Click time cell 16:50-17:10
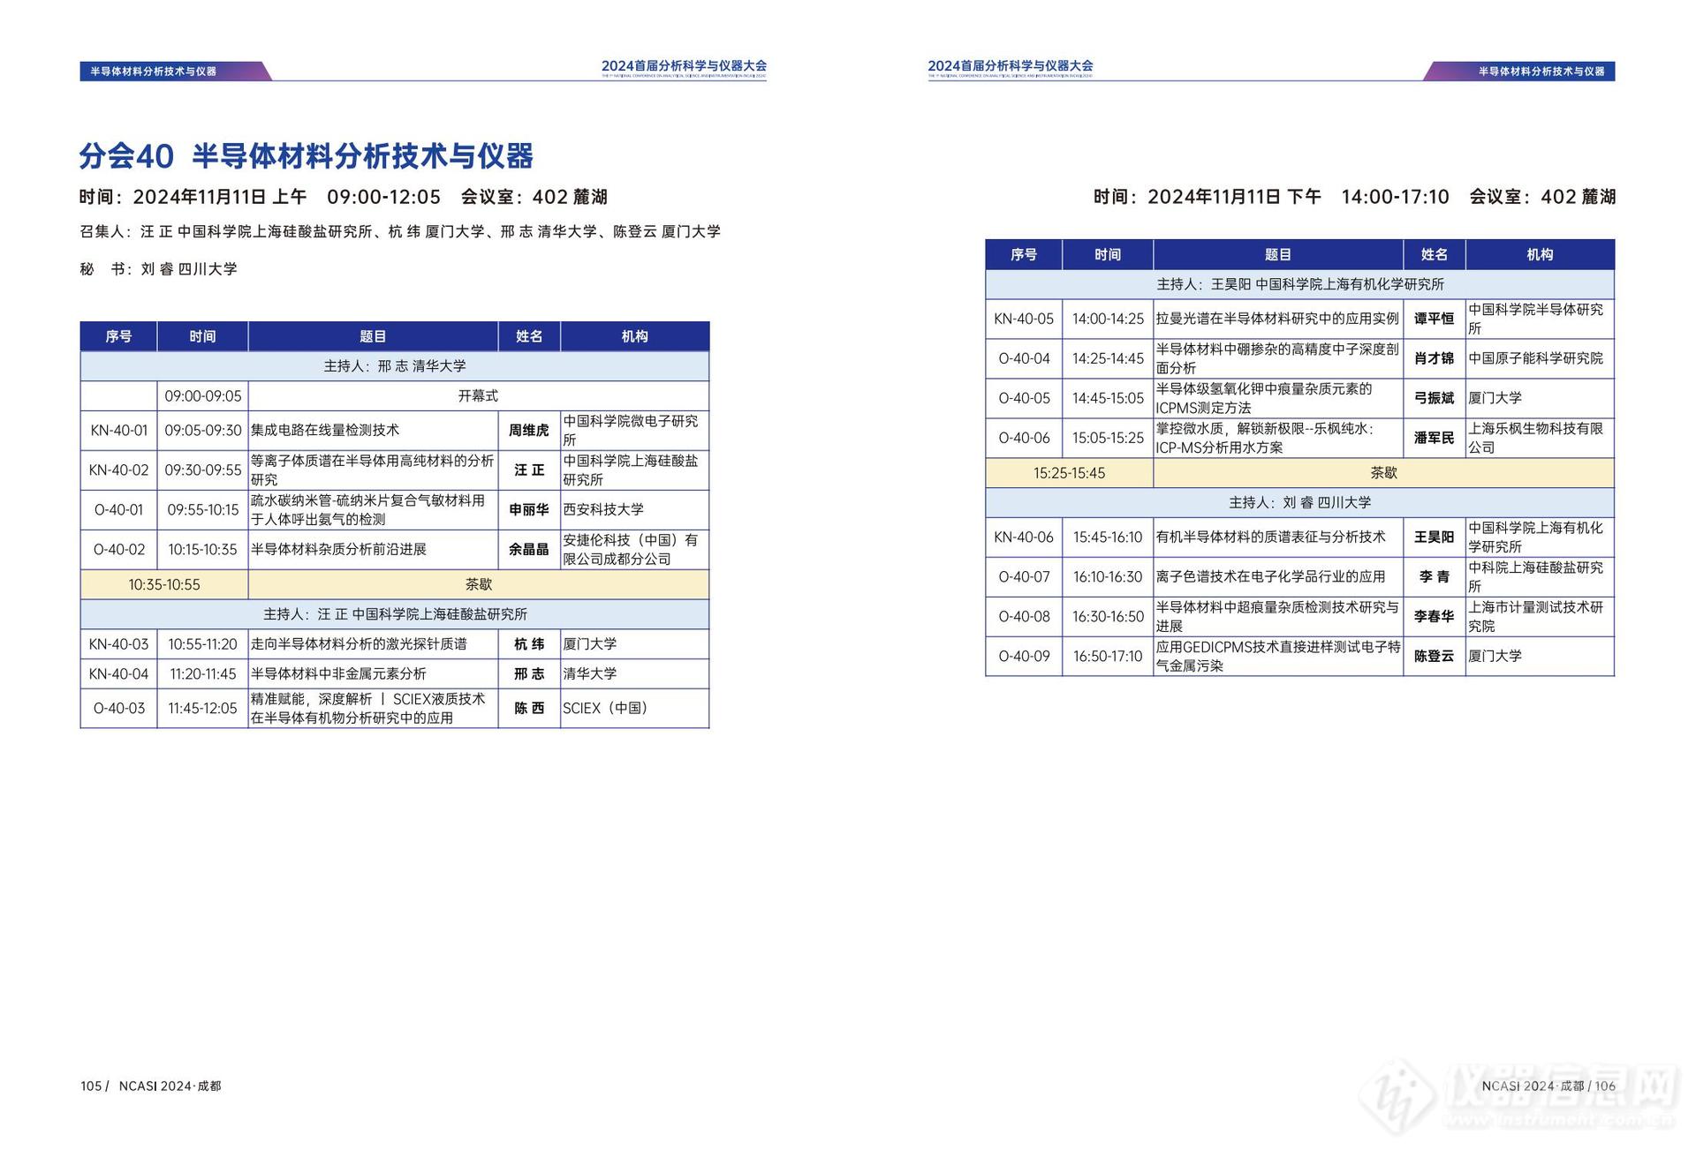Viewport: 1696px width, 1150px height. (1108, 657)
